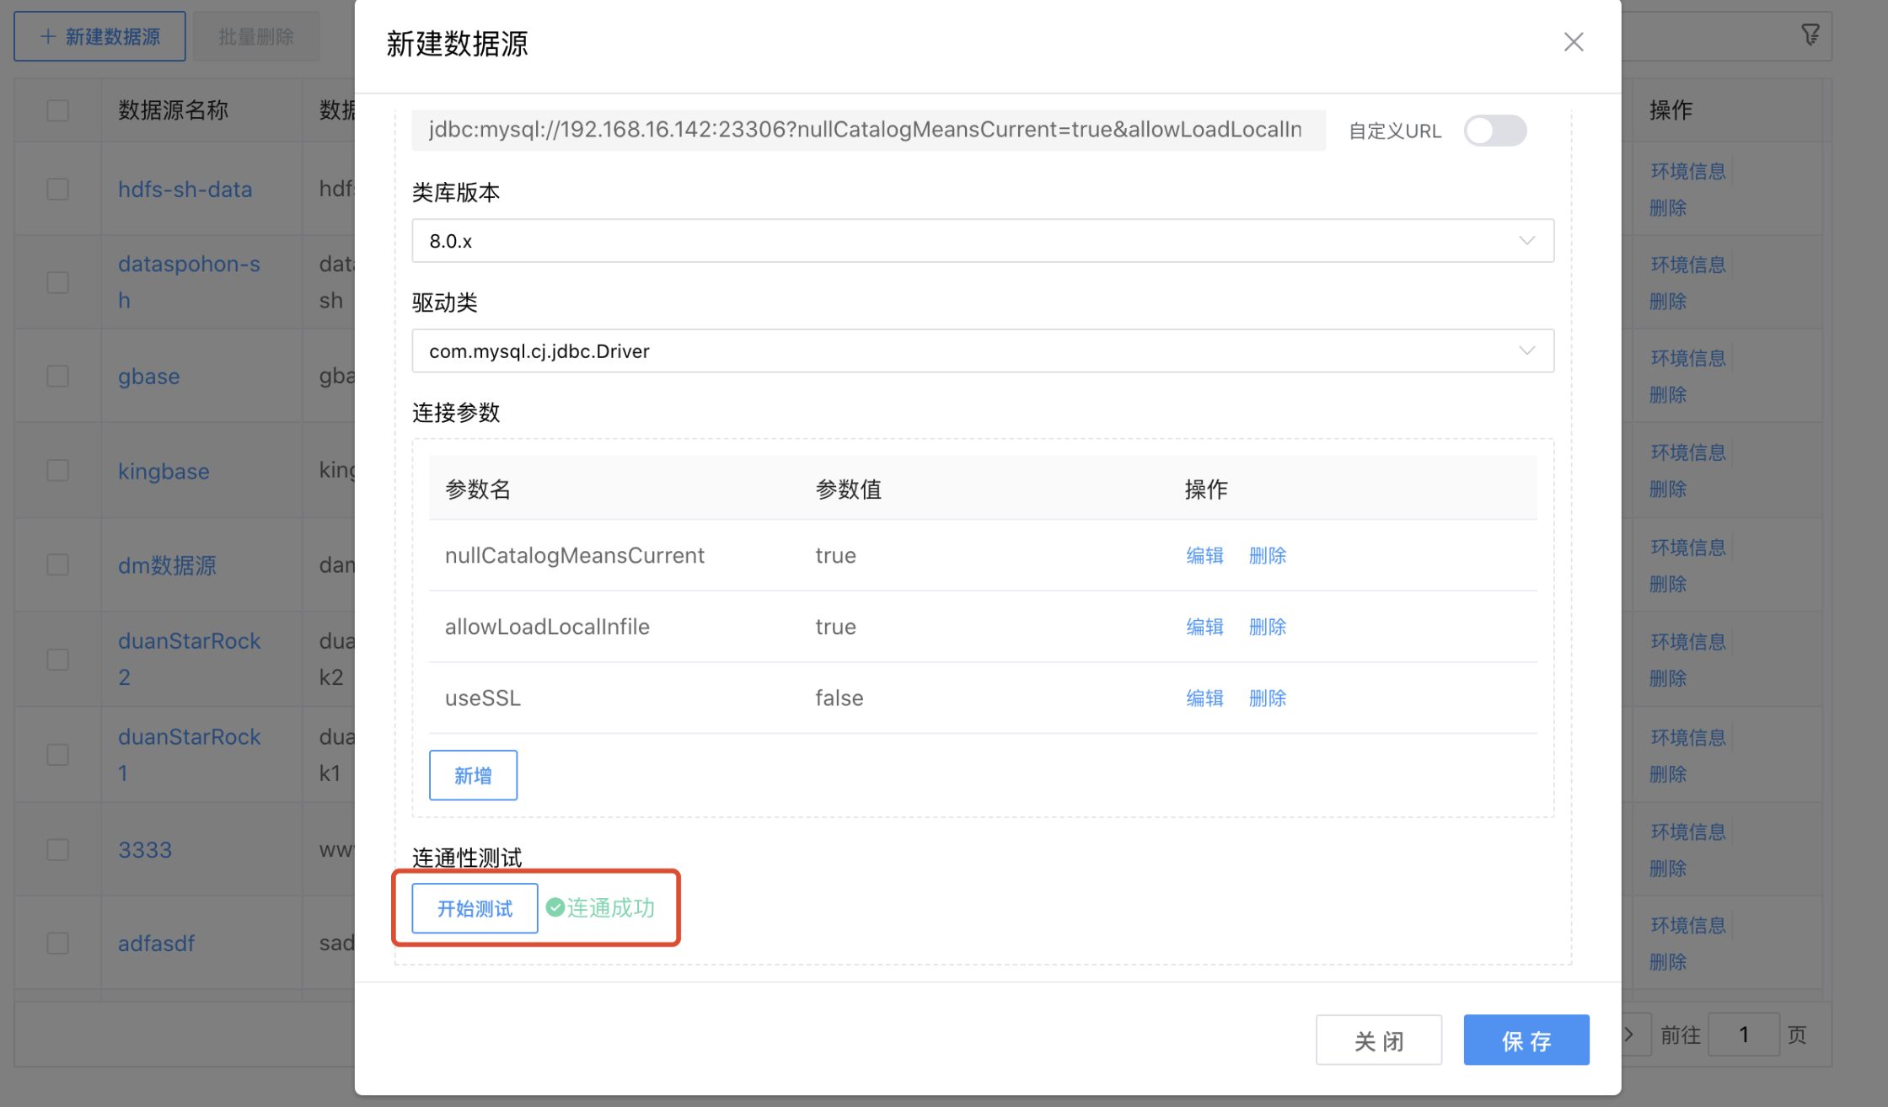
Task: Click 编辑 next to useSSL parameter
Action: 1204,698
